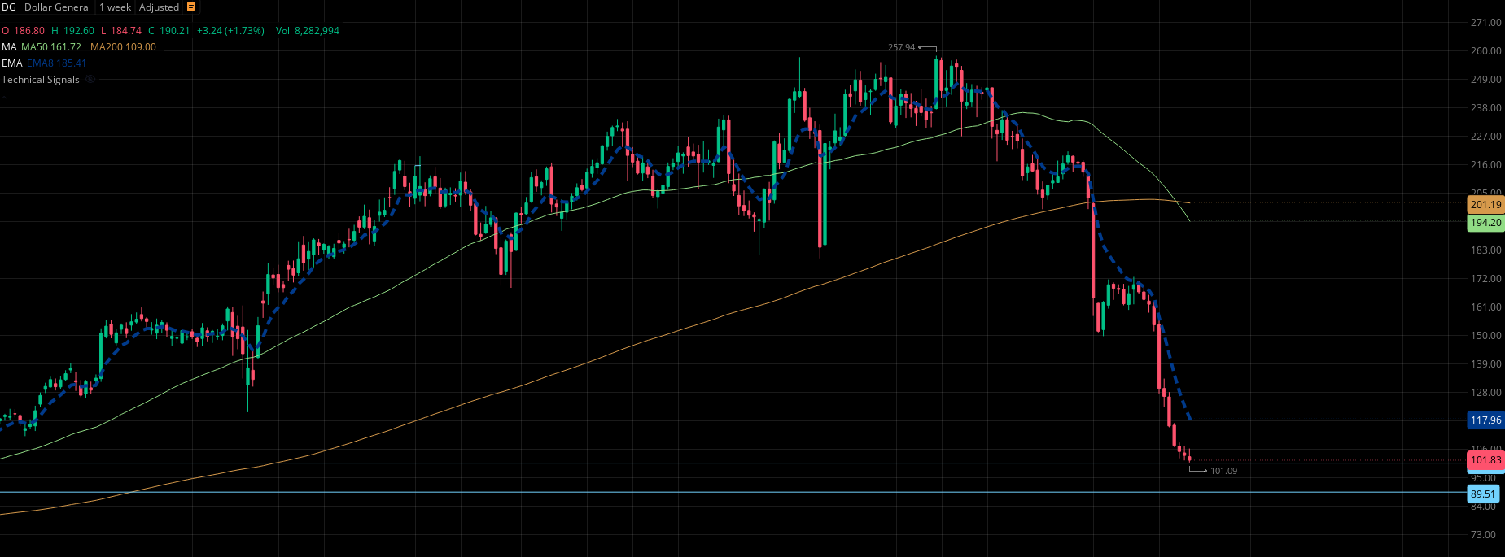1505x557 pixels.
Task: Select the EMA indicator label
Action: 11,63
